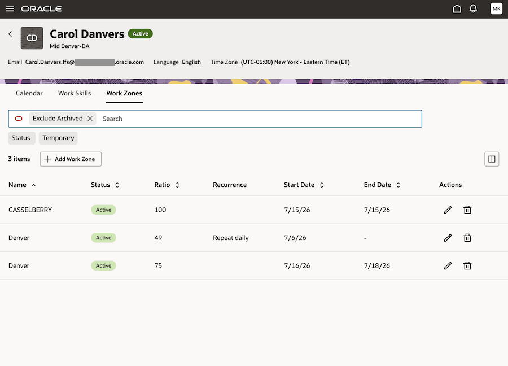This screenshot has width=508, height=366.
Task: Open the hamburger navigation menu
Action: tap(10, 8)
